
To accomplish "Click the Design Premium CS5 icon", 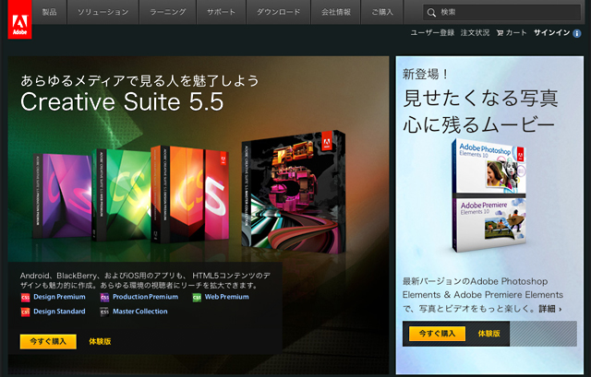I will [x=25, y=297].
